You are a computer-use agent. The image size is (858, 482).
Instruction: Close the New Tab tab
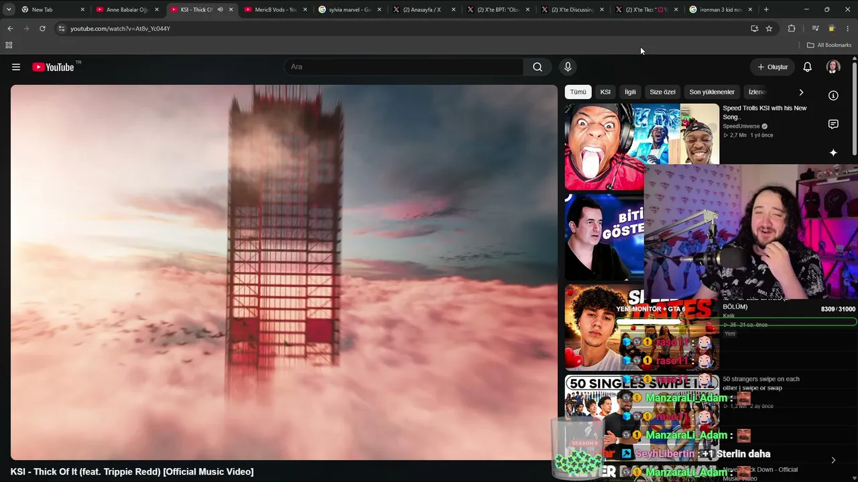pyautogui.click(x=82, y=9)
